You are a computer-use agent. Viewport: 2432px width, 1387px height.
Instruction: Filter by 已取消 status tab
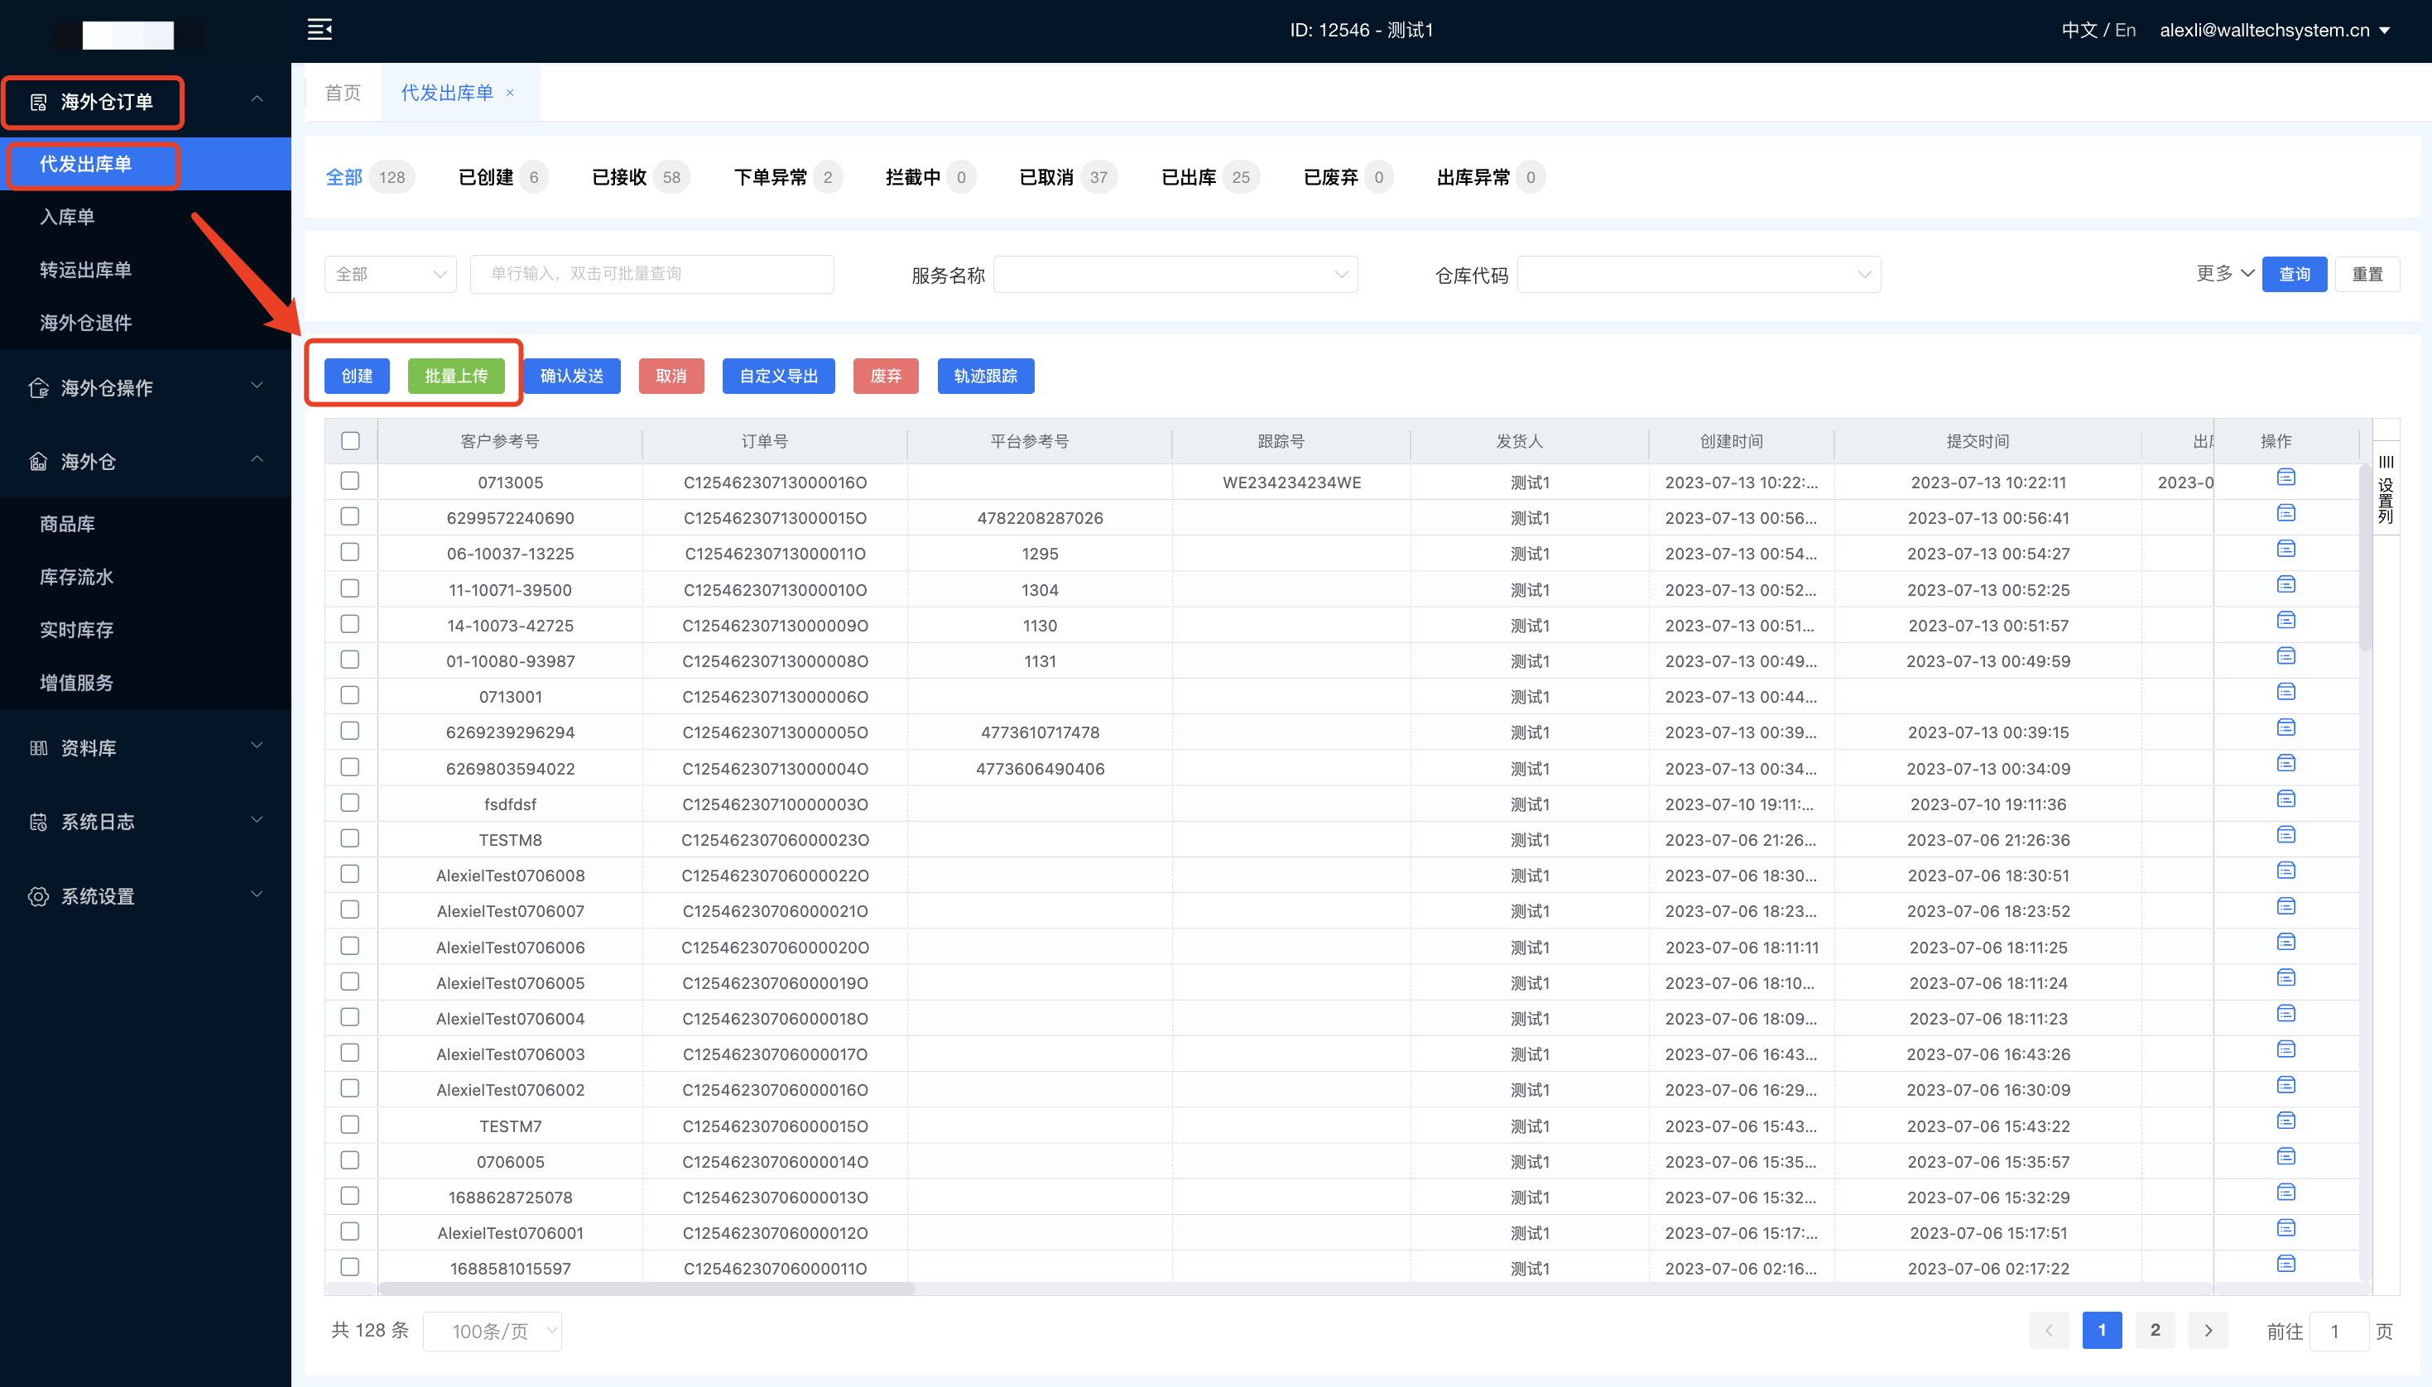click(x=1068, y=177)
